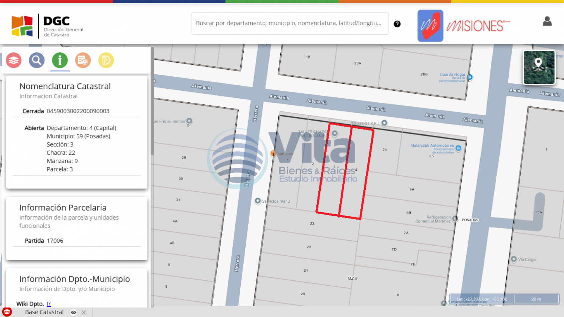Viewport: 564px width, 317px height.
Task: Open the search tool magnifier icon
Action: [x=37, y=60]
